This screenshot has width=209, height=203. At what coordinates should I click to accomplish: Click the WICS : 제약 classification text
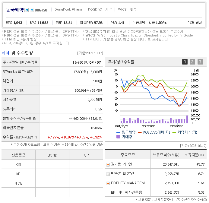tap(127, 9)
